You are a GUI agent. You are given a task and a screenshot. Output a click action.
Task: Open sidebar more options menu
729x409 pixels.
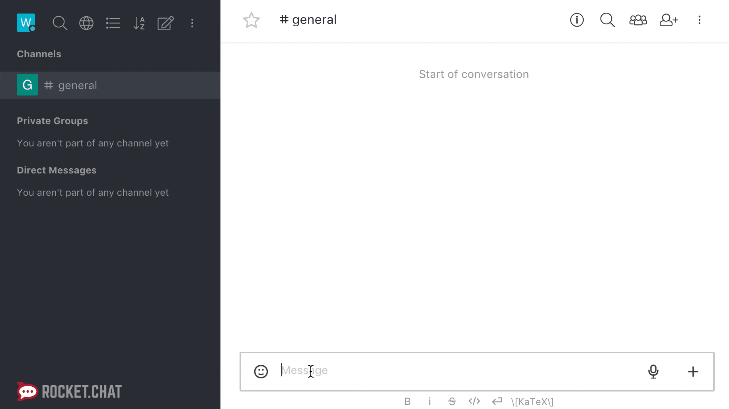(x=192, y=23)
